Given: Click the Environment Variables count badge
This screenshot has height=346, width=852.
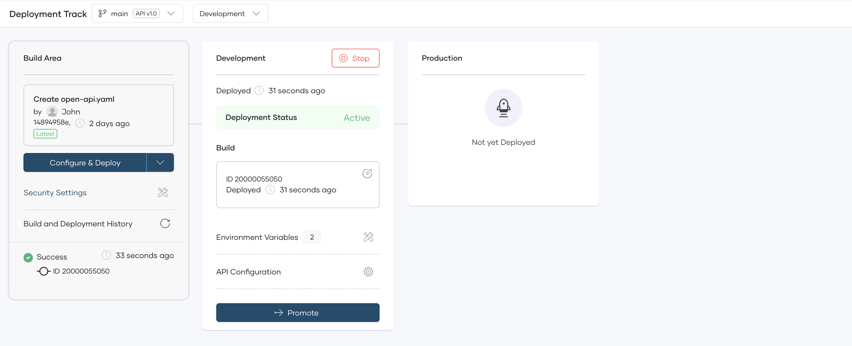Looking at the screenshot, I should (x=311, y=237).
